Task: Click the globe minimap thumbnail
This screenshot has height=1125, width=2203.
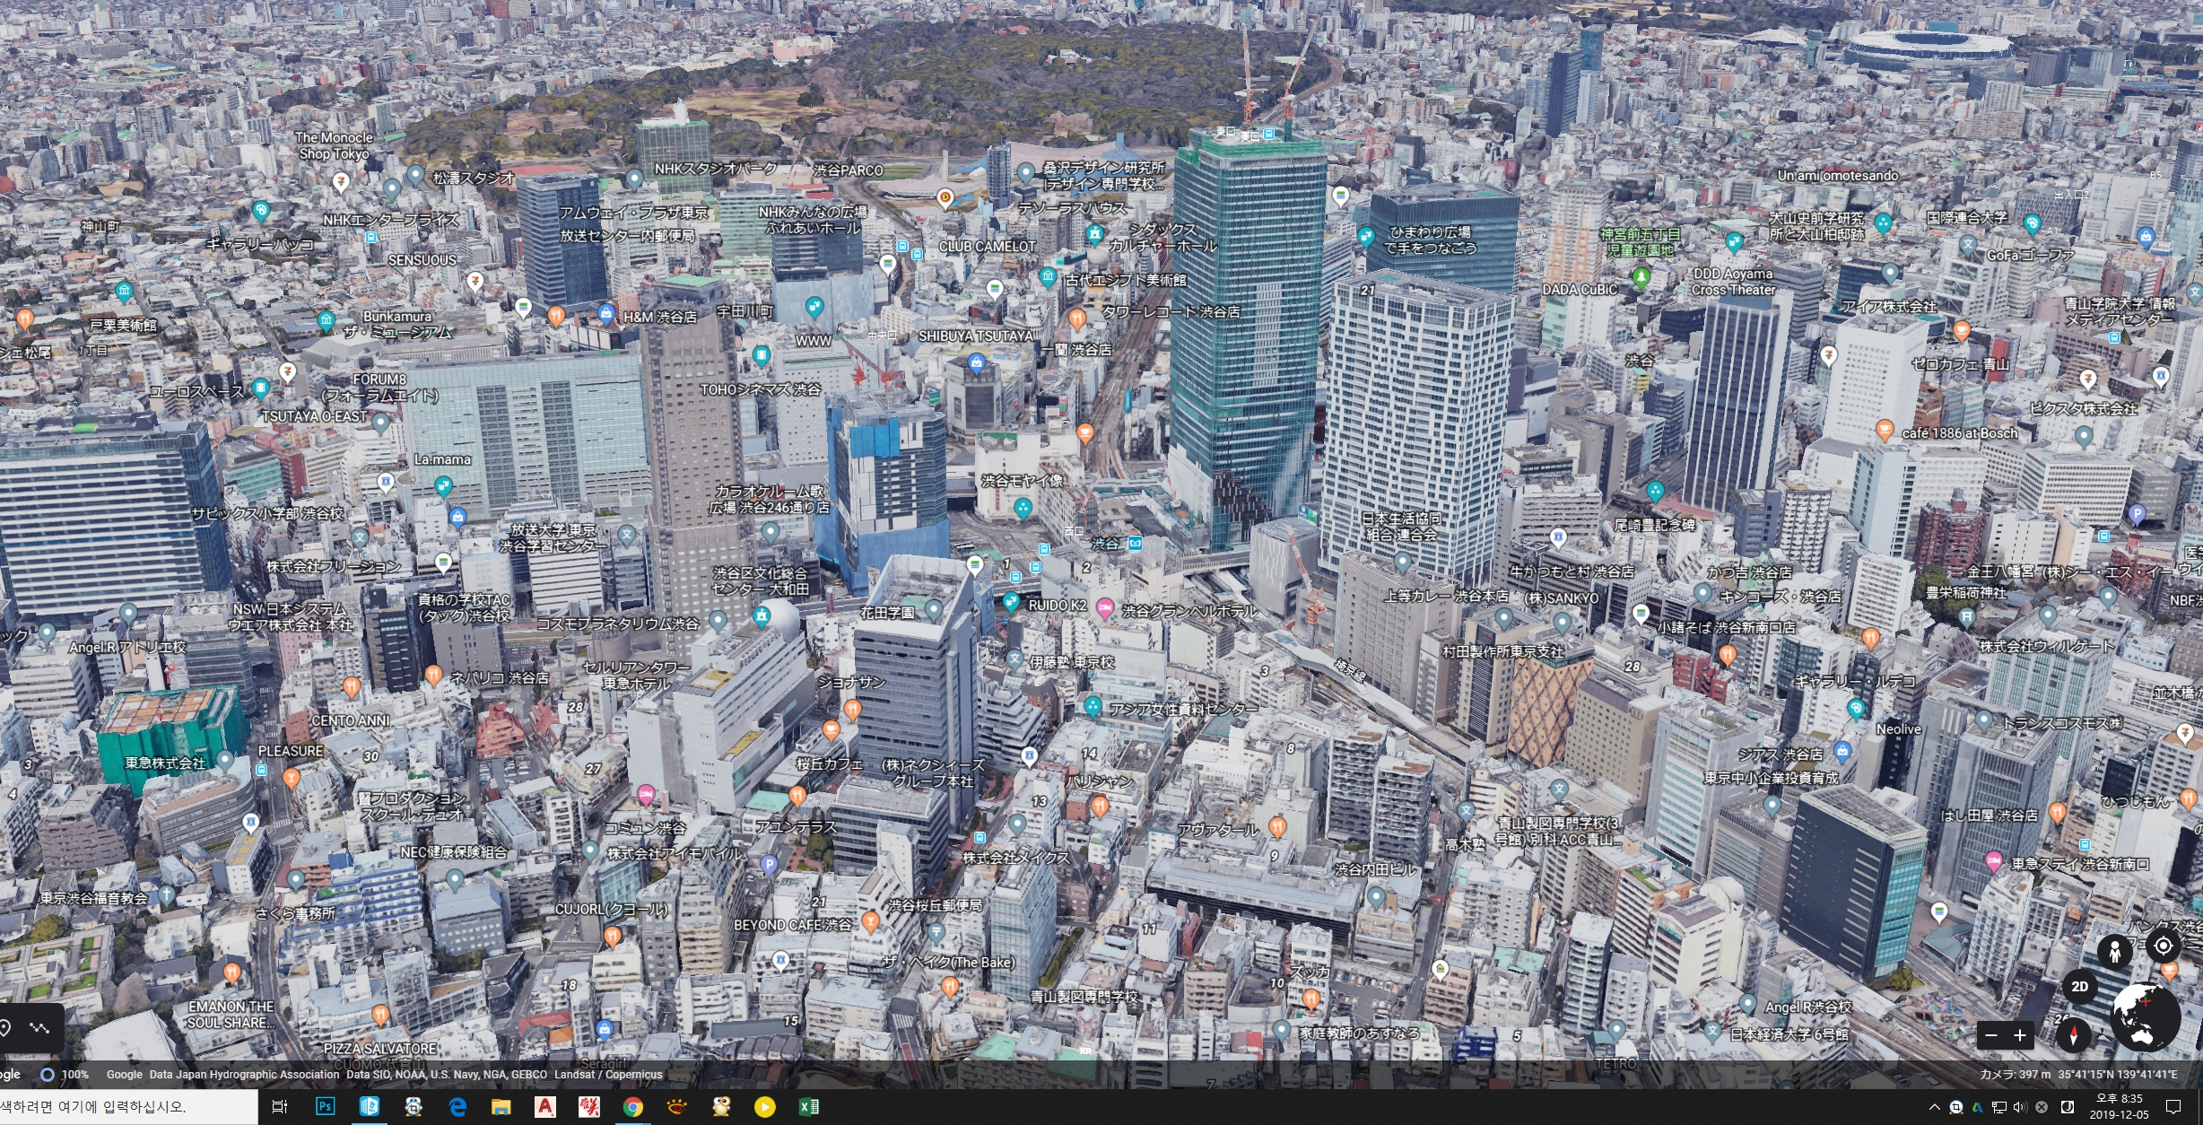Action: 2146,1017
